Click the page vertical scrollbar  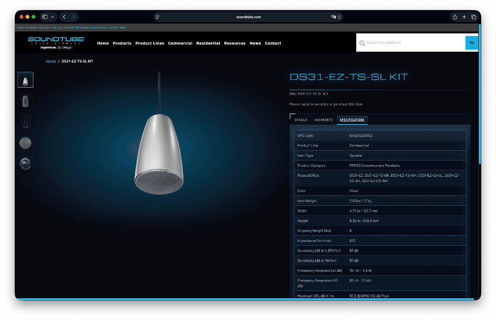point(480,94)
